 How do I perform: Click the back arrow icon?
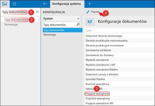tap(45, 4)
